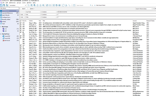Select the Trash group
This screenshot has width=156, height=96.
pyautogui.click(x=9, y=24)
